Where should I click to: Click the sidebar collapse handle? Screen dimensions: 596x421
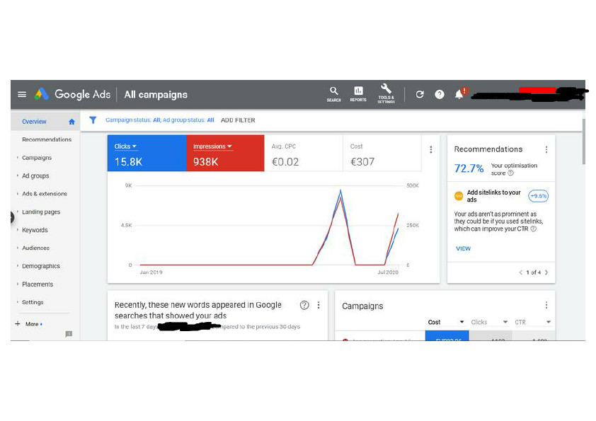pos(12,217)
